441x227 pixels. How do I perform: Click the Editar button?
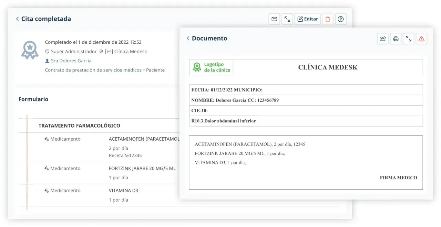click(x=307, y=19)
